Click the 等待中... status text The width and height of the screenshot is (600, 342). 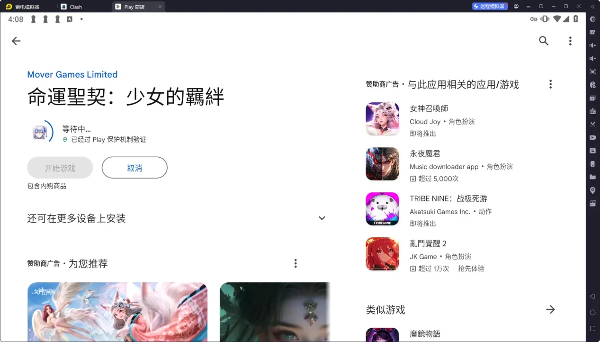pos(76,129)
